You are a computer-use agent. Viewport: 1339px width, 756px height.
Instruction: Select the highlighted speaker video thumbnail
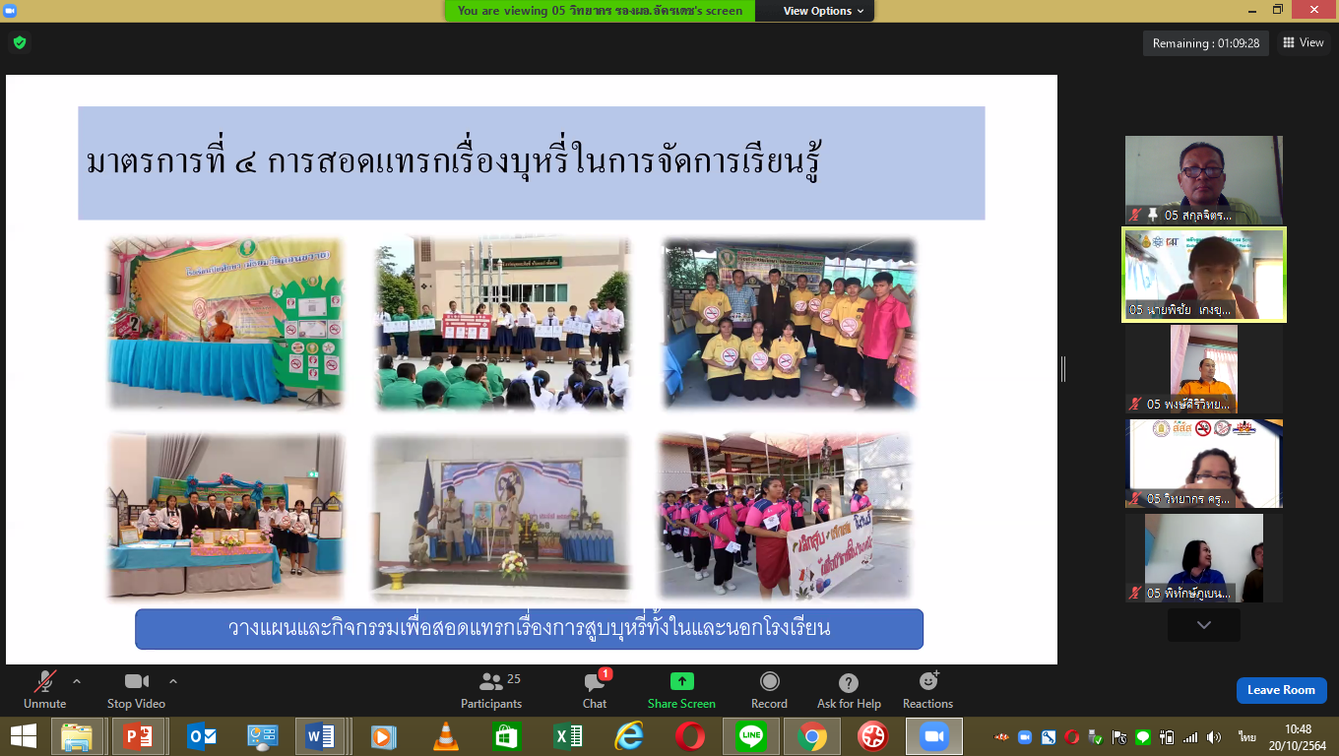[x=1204, y=274]
